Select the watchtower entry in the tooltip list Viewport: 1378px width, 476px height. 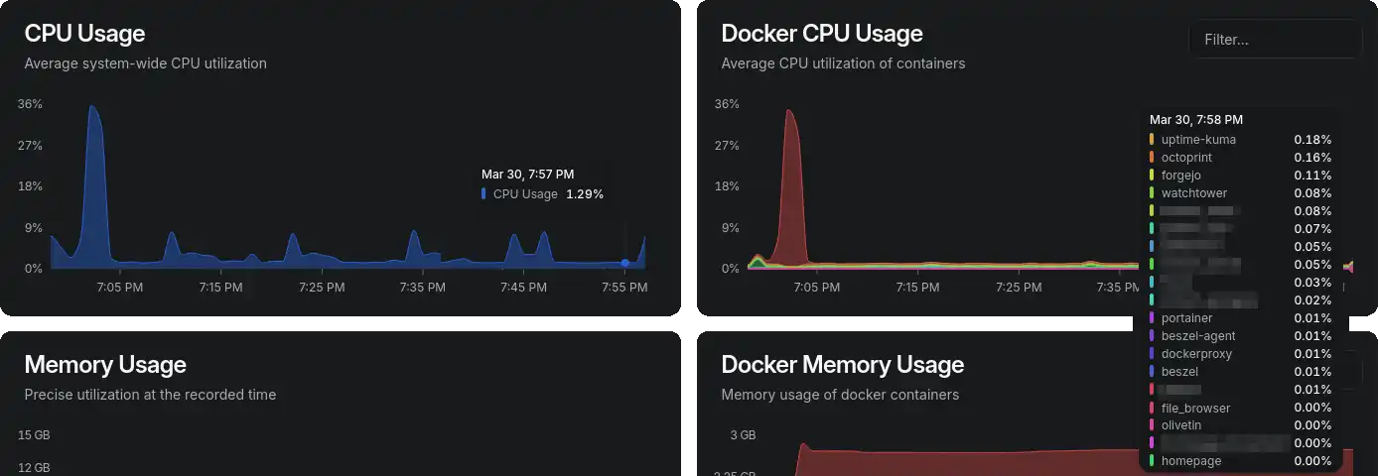[x=1241, y=193]
